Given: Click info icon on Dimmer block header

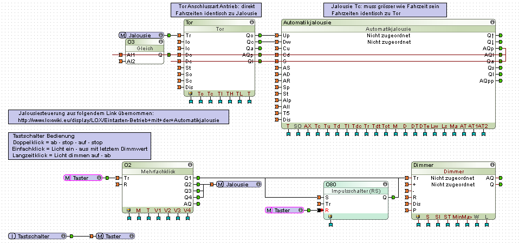Looking at the screenshot, I should click(492, 165).
